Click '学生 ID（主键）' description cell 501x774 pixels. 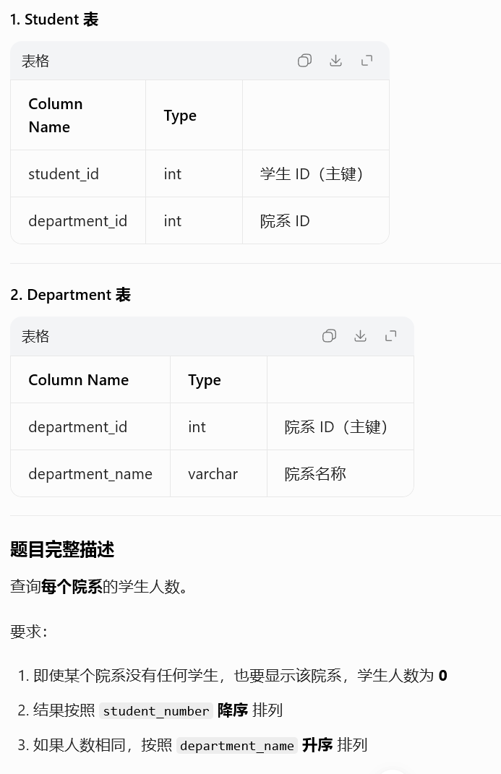316,173
